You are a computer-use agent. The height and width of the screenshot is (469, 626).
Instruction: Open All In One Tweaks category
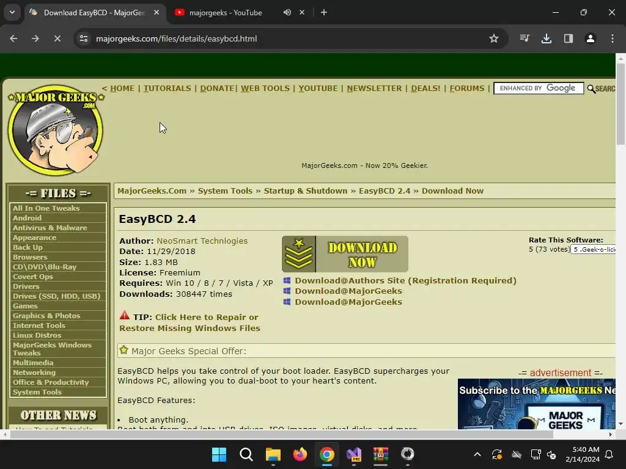46,208
